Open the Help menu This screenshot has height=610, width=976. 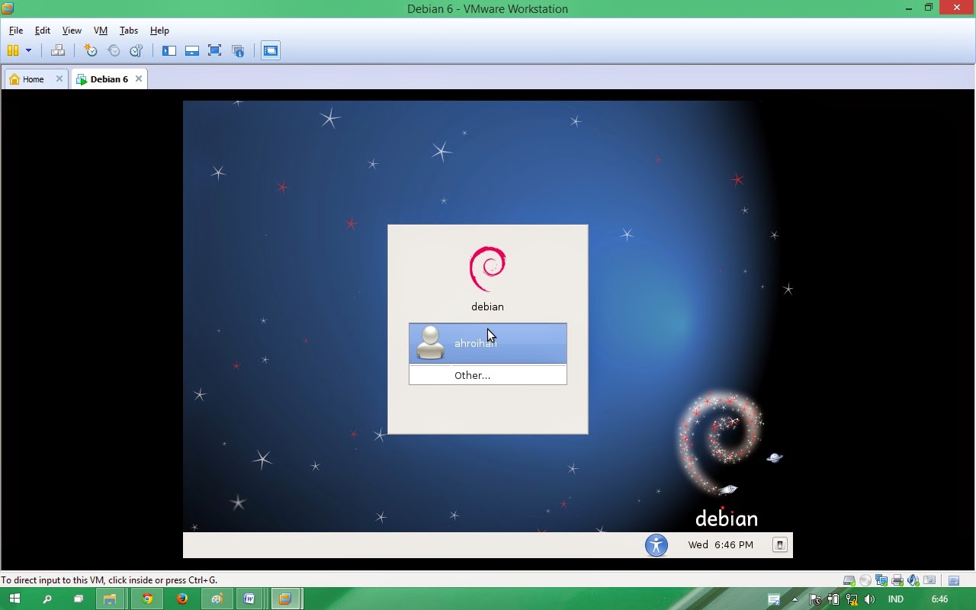click(x=159, y=30)
